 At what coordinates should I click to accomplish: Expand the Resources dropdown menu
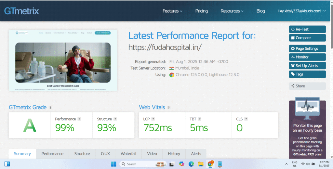pyautogui.click(x=232, y=11)
